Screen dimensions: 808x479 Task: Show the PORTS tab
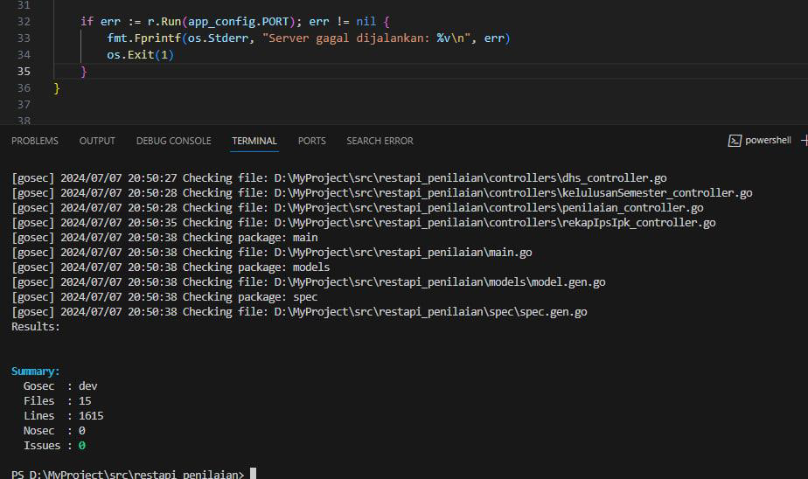coord(311,141)
